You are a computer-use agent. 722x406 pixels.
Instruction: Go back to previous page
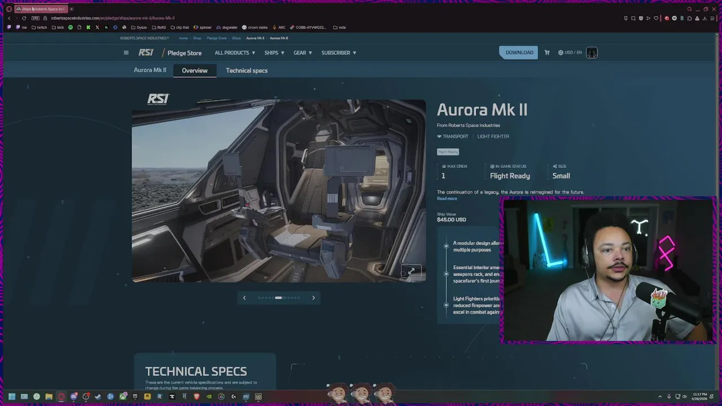(9, 18)
